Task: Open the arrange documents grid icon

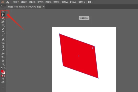Action: pyautogui.click(x=89, y=2)
